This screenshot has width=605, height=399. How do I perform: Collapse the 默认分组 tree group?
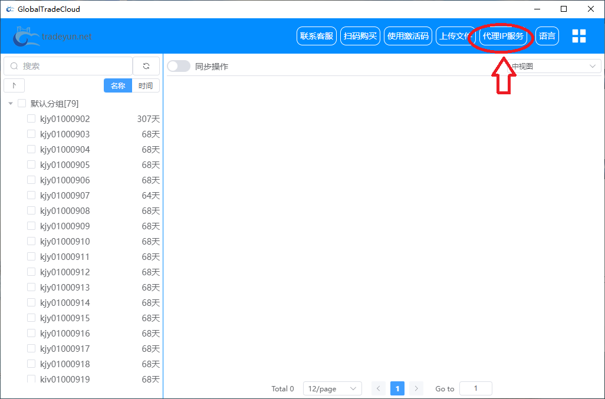(x=11, y=104)
